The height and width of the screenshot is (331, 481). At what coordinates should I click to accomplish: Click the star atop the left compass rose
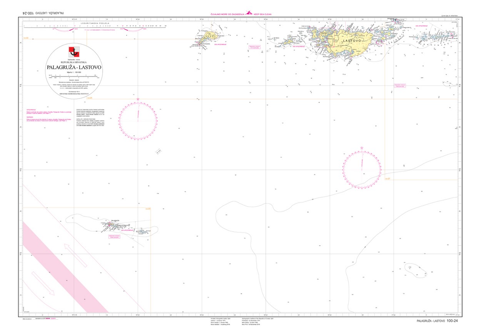(x=138, y=99)
